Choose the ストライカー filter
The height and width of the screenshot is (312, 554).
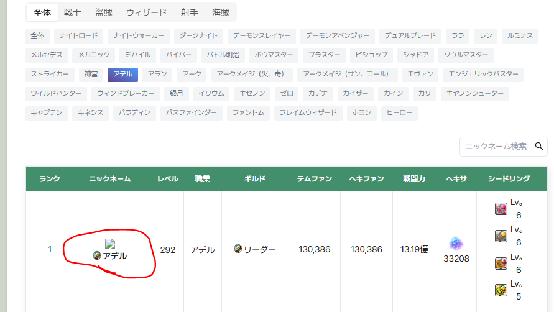[50, 74]
